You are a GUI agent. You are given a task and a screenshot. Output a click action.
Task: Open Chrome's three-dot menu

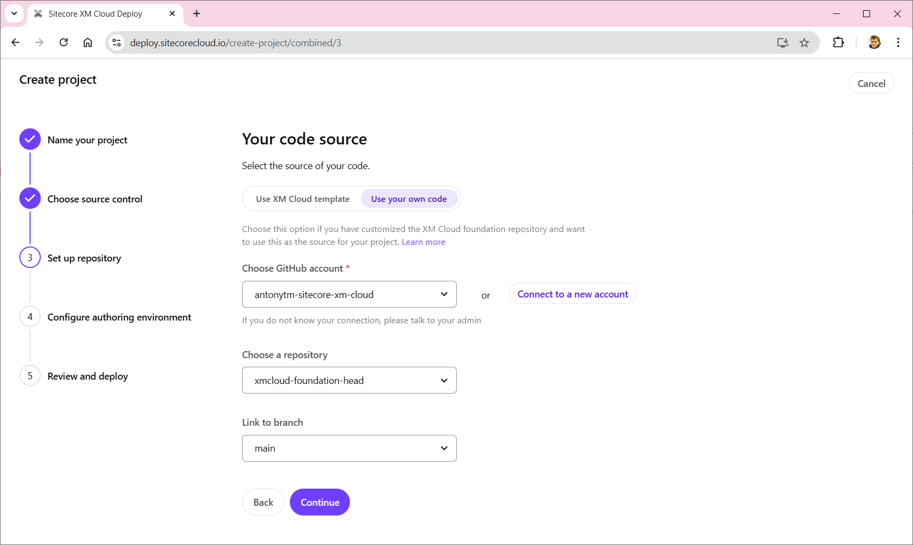[x=897, y=42]
